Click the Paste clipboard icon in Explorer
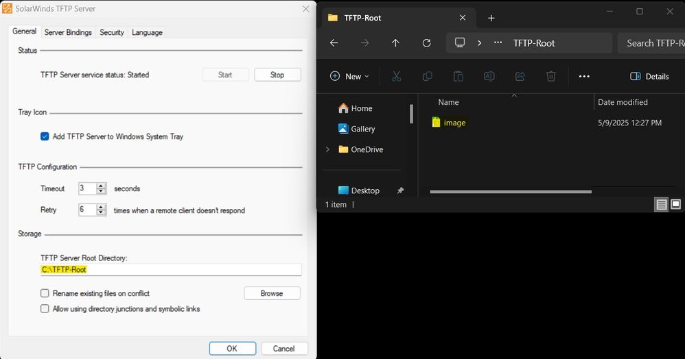 tap(458, 76)
